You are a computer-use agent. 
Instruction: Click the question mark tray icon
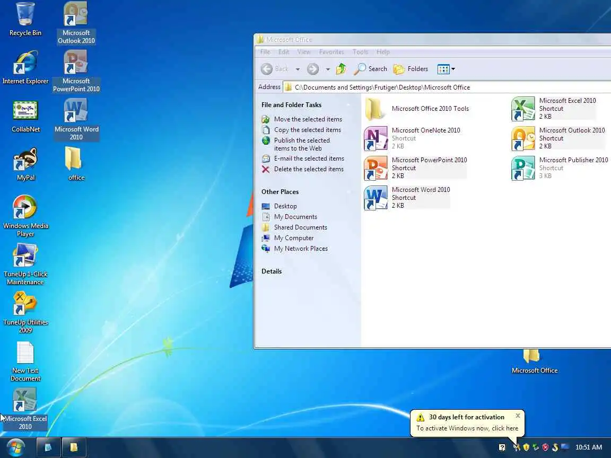click(502, 447)
